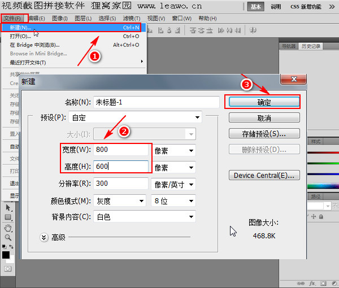Screen dimensions: 339x288
Task: Click the blue color slider bar
Action: tap(323, 174)
